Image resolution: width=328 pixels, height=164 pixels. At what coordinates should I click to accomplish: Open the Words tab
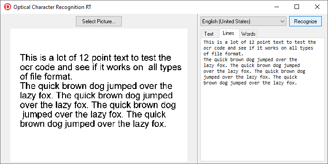(248, 34)
